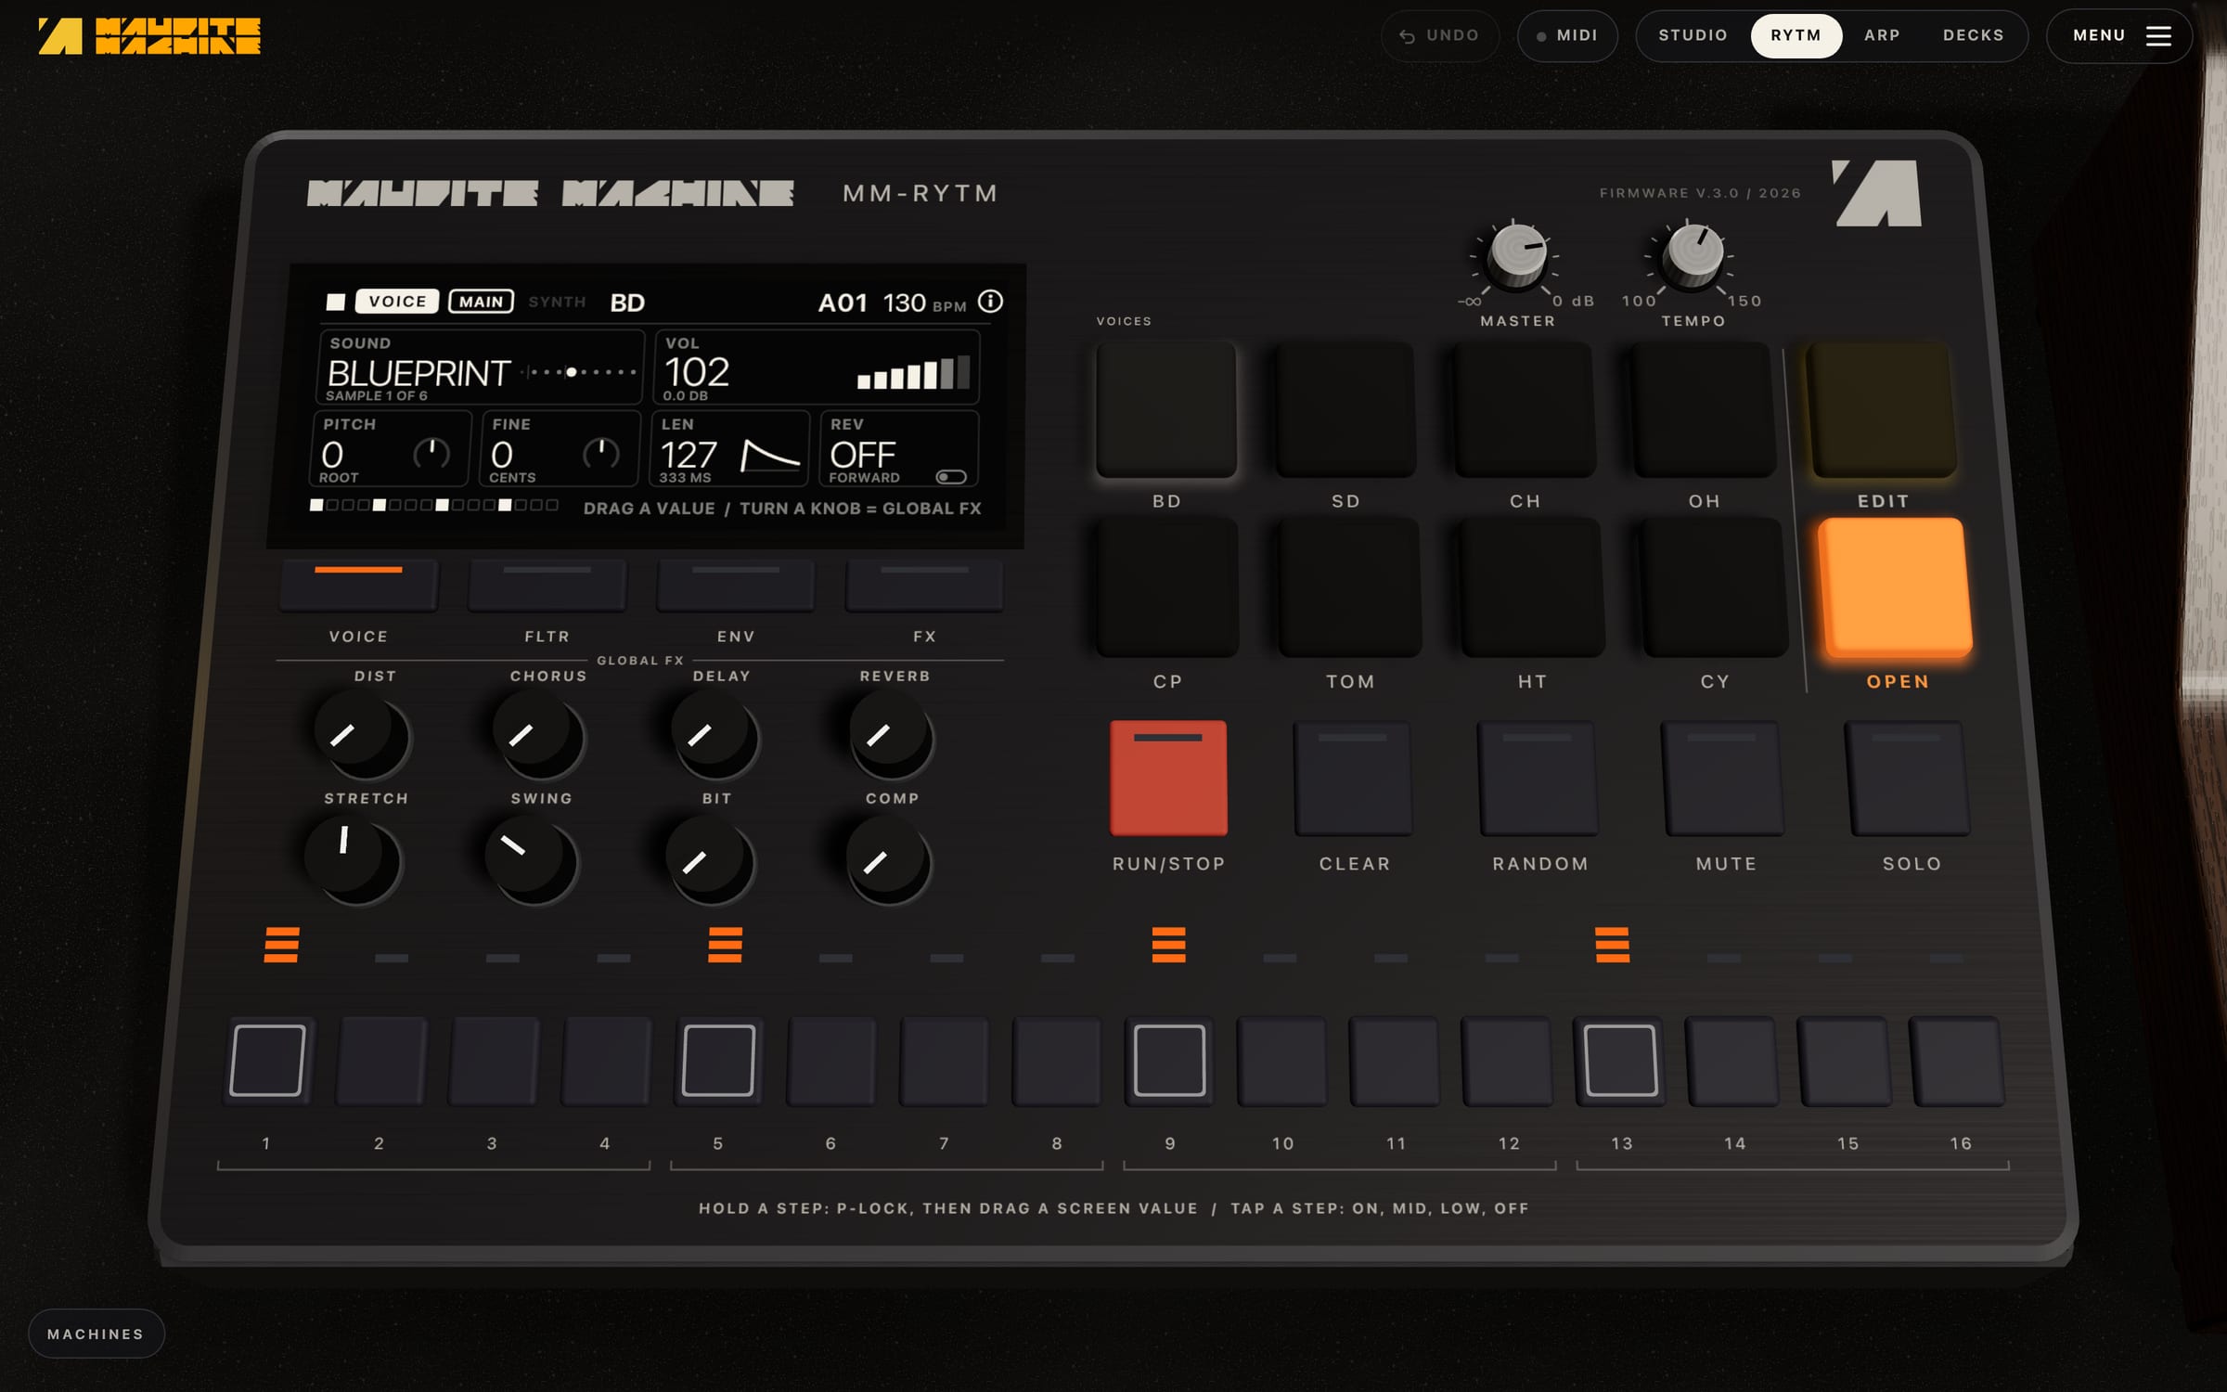Tap the BD voice pad

tap(1166, 410)
